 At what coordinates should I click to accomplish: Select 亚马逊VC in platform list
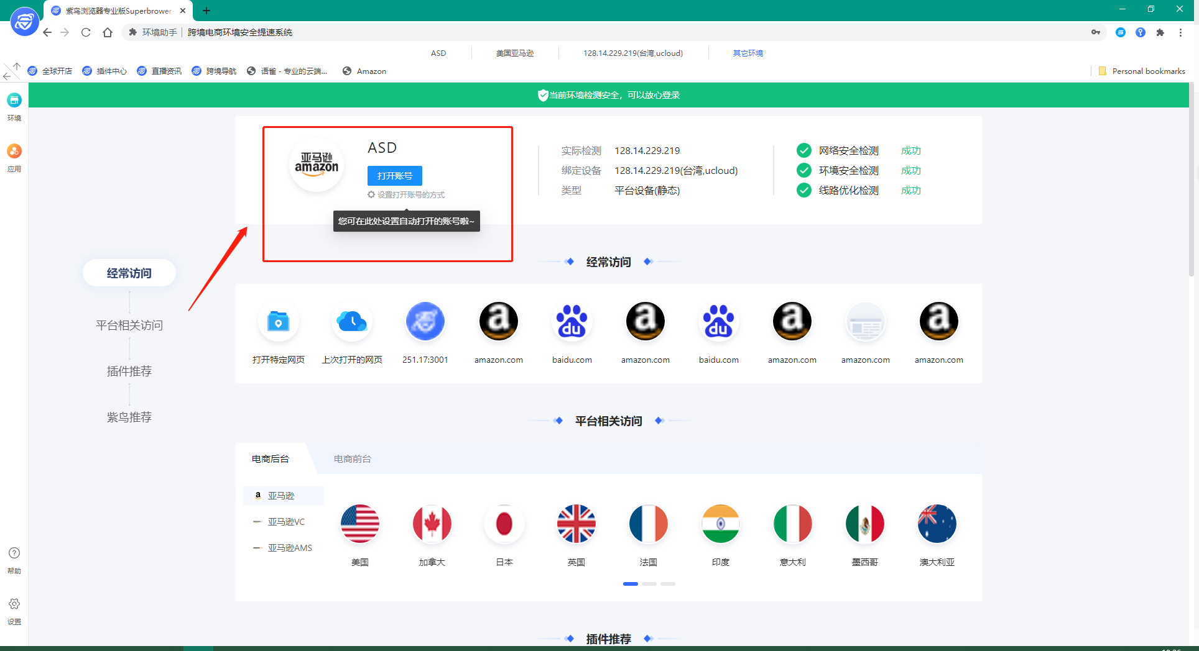click(286, 522)
